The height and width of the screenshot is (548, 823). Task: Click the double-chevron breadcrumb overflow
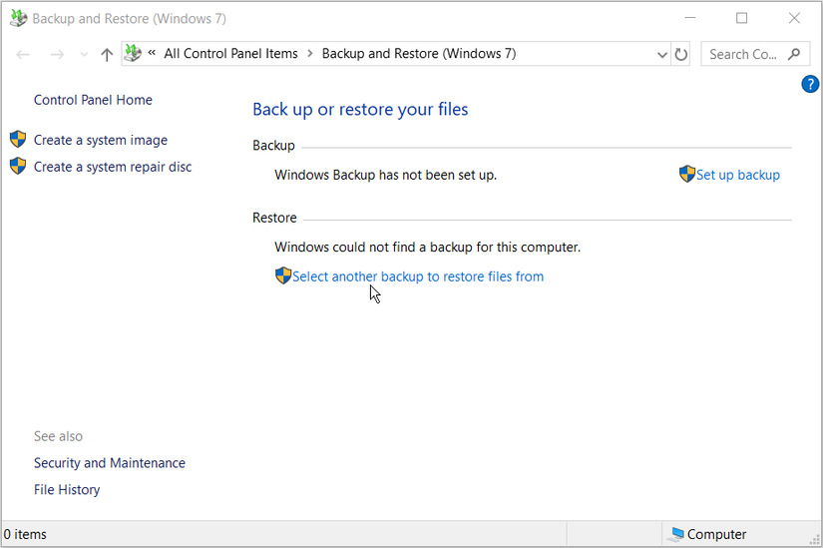152,53
